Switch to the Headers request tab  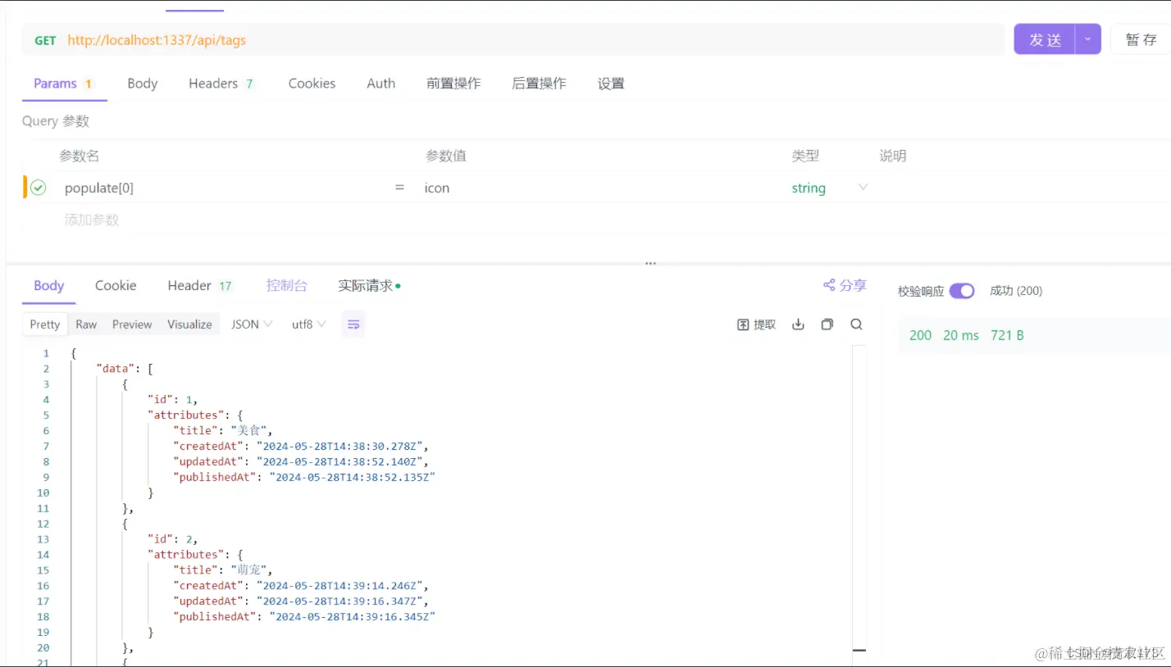tap(215, 83)
